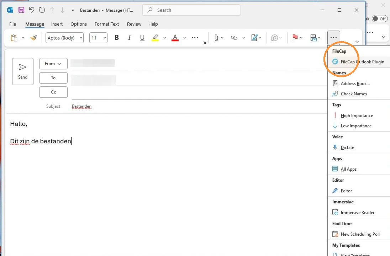Toggle Bold formatting
Screen dimensions: 390x256
(x=116, y=38)
